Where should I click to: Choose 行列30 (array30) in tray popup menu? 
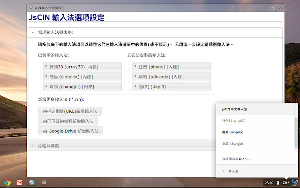tap(255, 121)
